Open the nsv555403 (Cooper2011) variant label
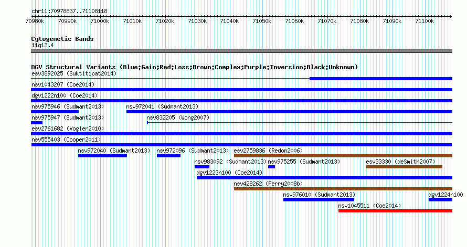This screenshot has height=247, width=467. (x=66, y=139)
